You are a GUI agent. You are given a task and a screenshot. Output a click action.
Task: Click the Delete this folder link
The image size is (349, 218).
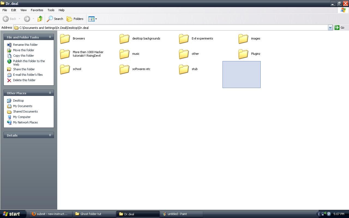[24, 80]
